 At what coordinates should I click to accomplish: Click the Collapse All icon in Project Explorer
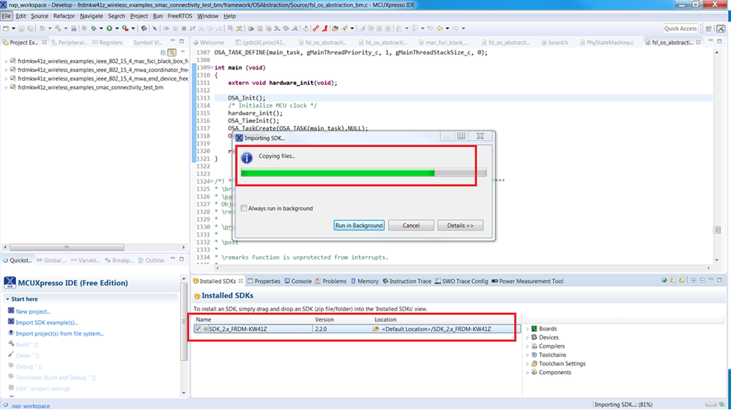[163, 53]
